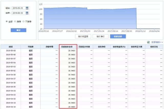The image size is (164, 109).
Task: Select the date cell 2018-04-18
Action: tap(11, 107)
